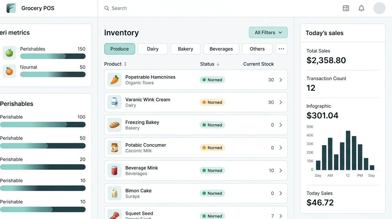Click the jar icon for Potabic Concumer

(115, 148)
